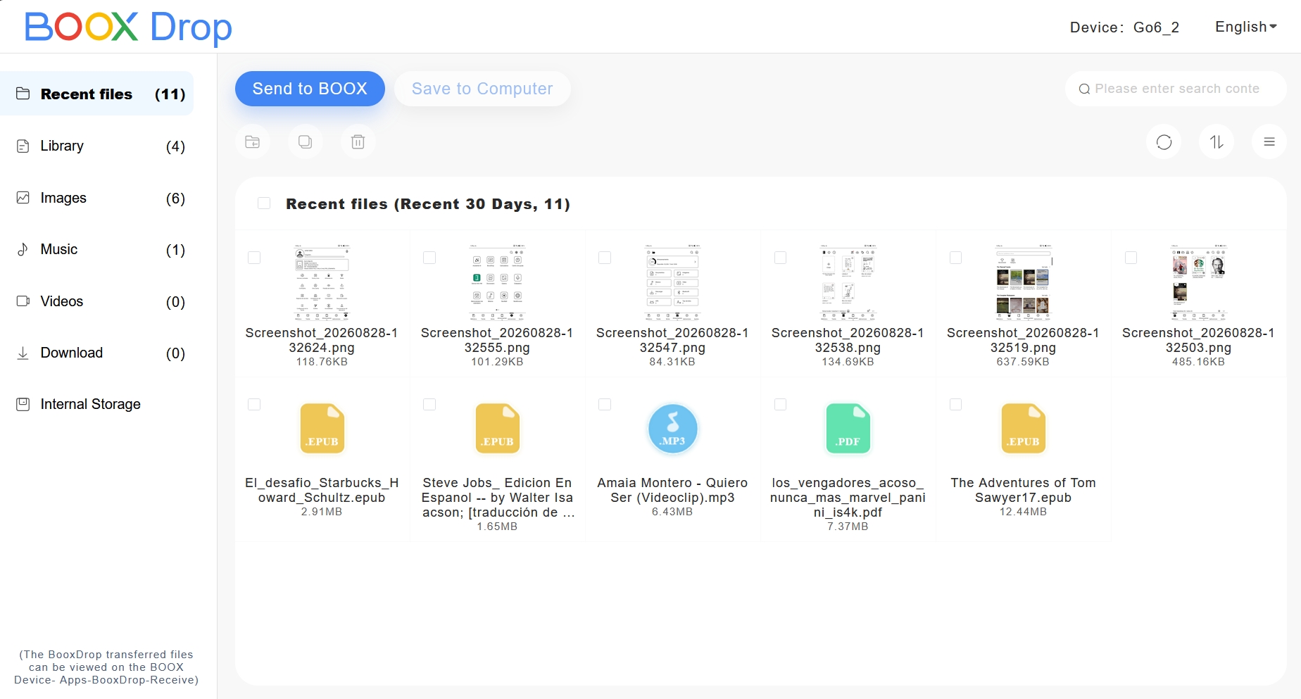Open Tom Sawyer17 EPUB file icon
Image resolution: width=1301 pixels, height=699 pixels.
click(x=1023, y=428)
